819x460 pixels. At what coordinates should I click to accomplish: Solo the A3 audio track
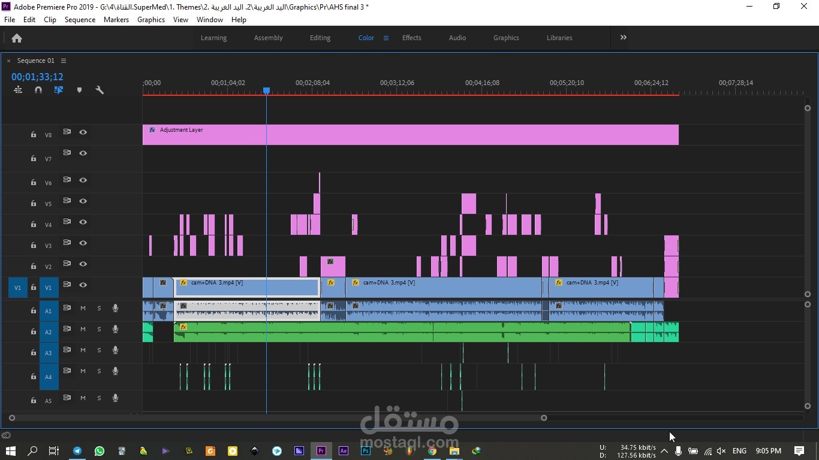99,350
